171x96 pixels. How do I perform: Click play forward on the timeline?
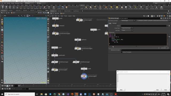[10, 86]
